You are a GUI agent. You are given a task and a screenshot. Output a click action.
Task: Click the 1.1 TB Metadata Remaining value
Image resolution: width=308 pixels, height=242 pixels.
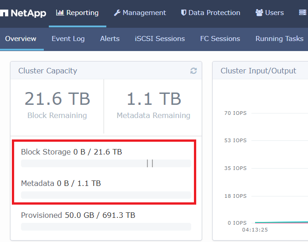point(153,99)
